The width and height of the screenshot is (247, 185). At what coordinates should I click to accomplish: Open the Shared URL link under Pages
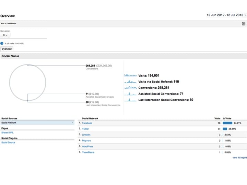(x=8, y=132)
